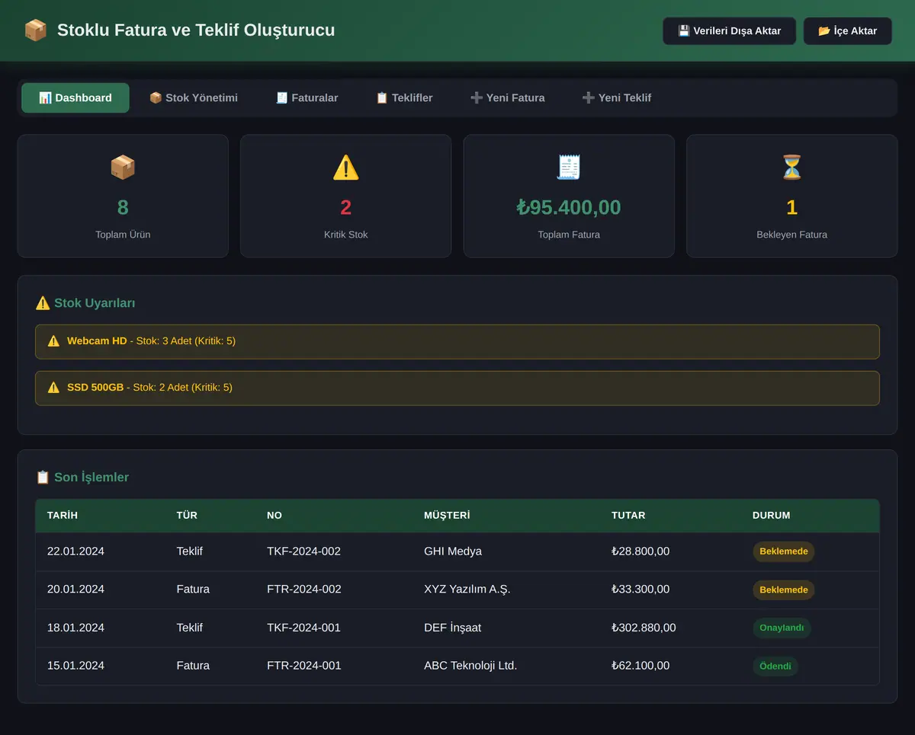Go to the Faturalar tab
The height and width of the screenshot is (735, 915).
tap(307, 98)
